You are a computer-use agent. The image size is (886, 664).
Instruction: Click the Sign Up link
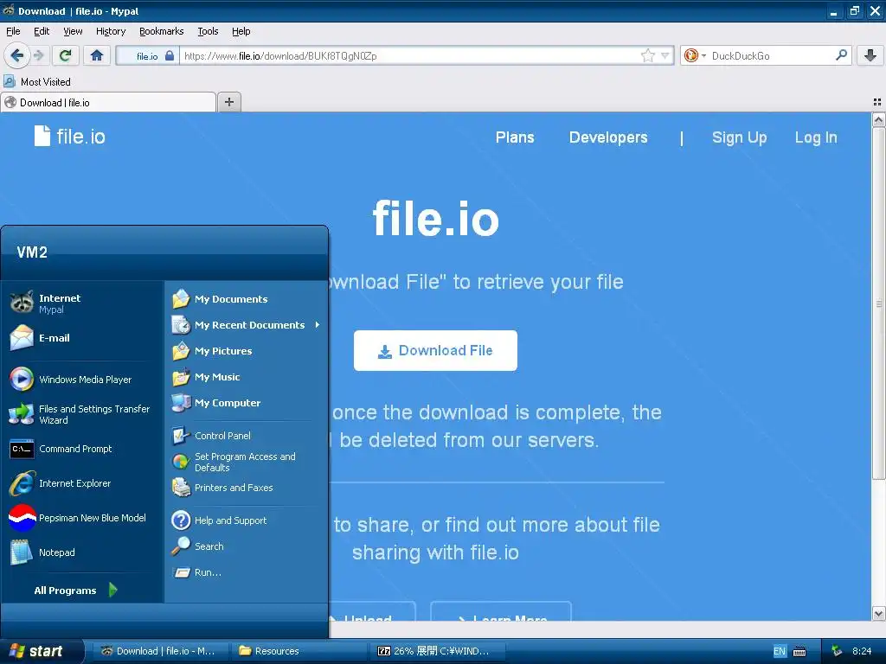point(739,137)
